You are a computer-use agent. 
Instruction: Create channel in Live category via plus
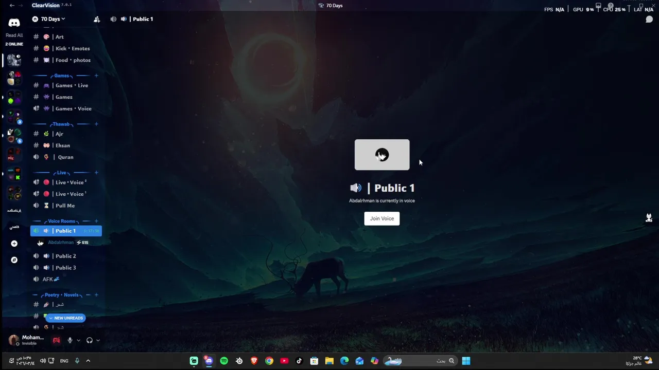[96, 173]
